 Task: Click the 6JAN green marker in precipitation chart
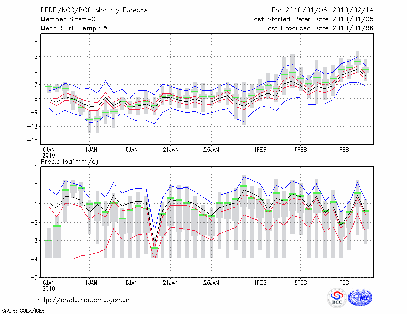pyautogui.click(x=49, y=240)
